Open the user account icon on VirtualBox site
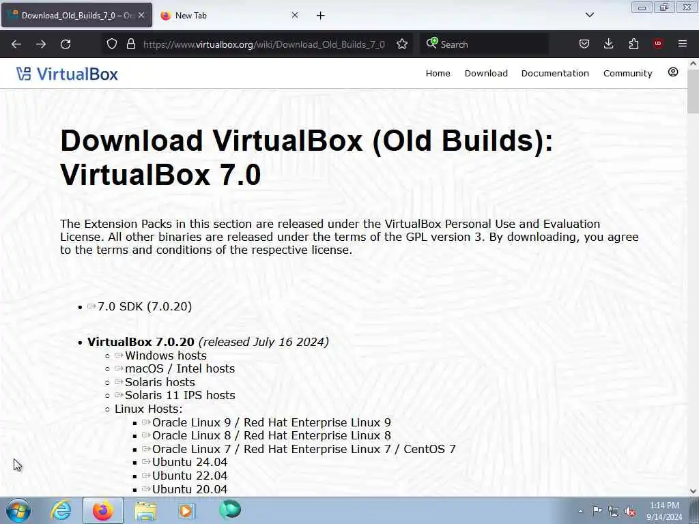699x524 pixels. click(x=673, y=72)
